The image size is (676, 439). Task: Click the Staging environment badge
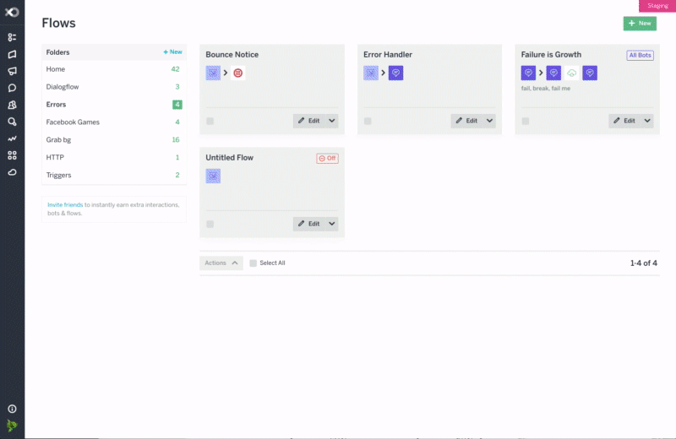657,6
